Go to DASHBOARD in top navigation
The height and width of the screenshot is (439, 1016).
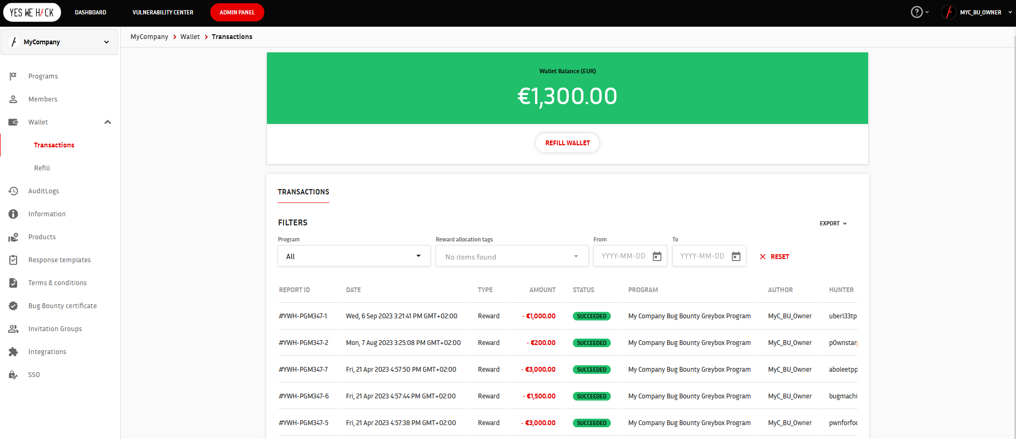tap(90, 12)
